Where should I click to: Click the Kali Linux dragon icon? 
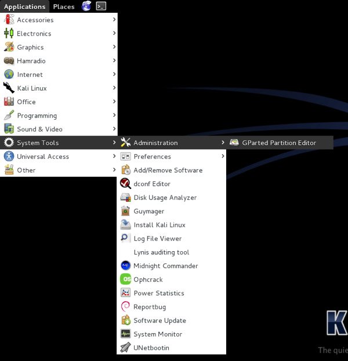pyautogui.click(x=9, y=88)
